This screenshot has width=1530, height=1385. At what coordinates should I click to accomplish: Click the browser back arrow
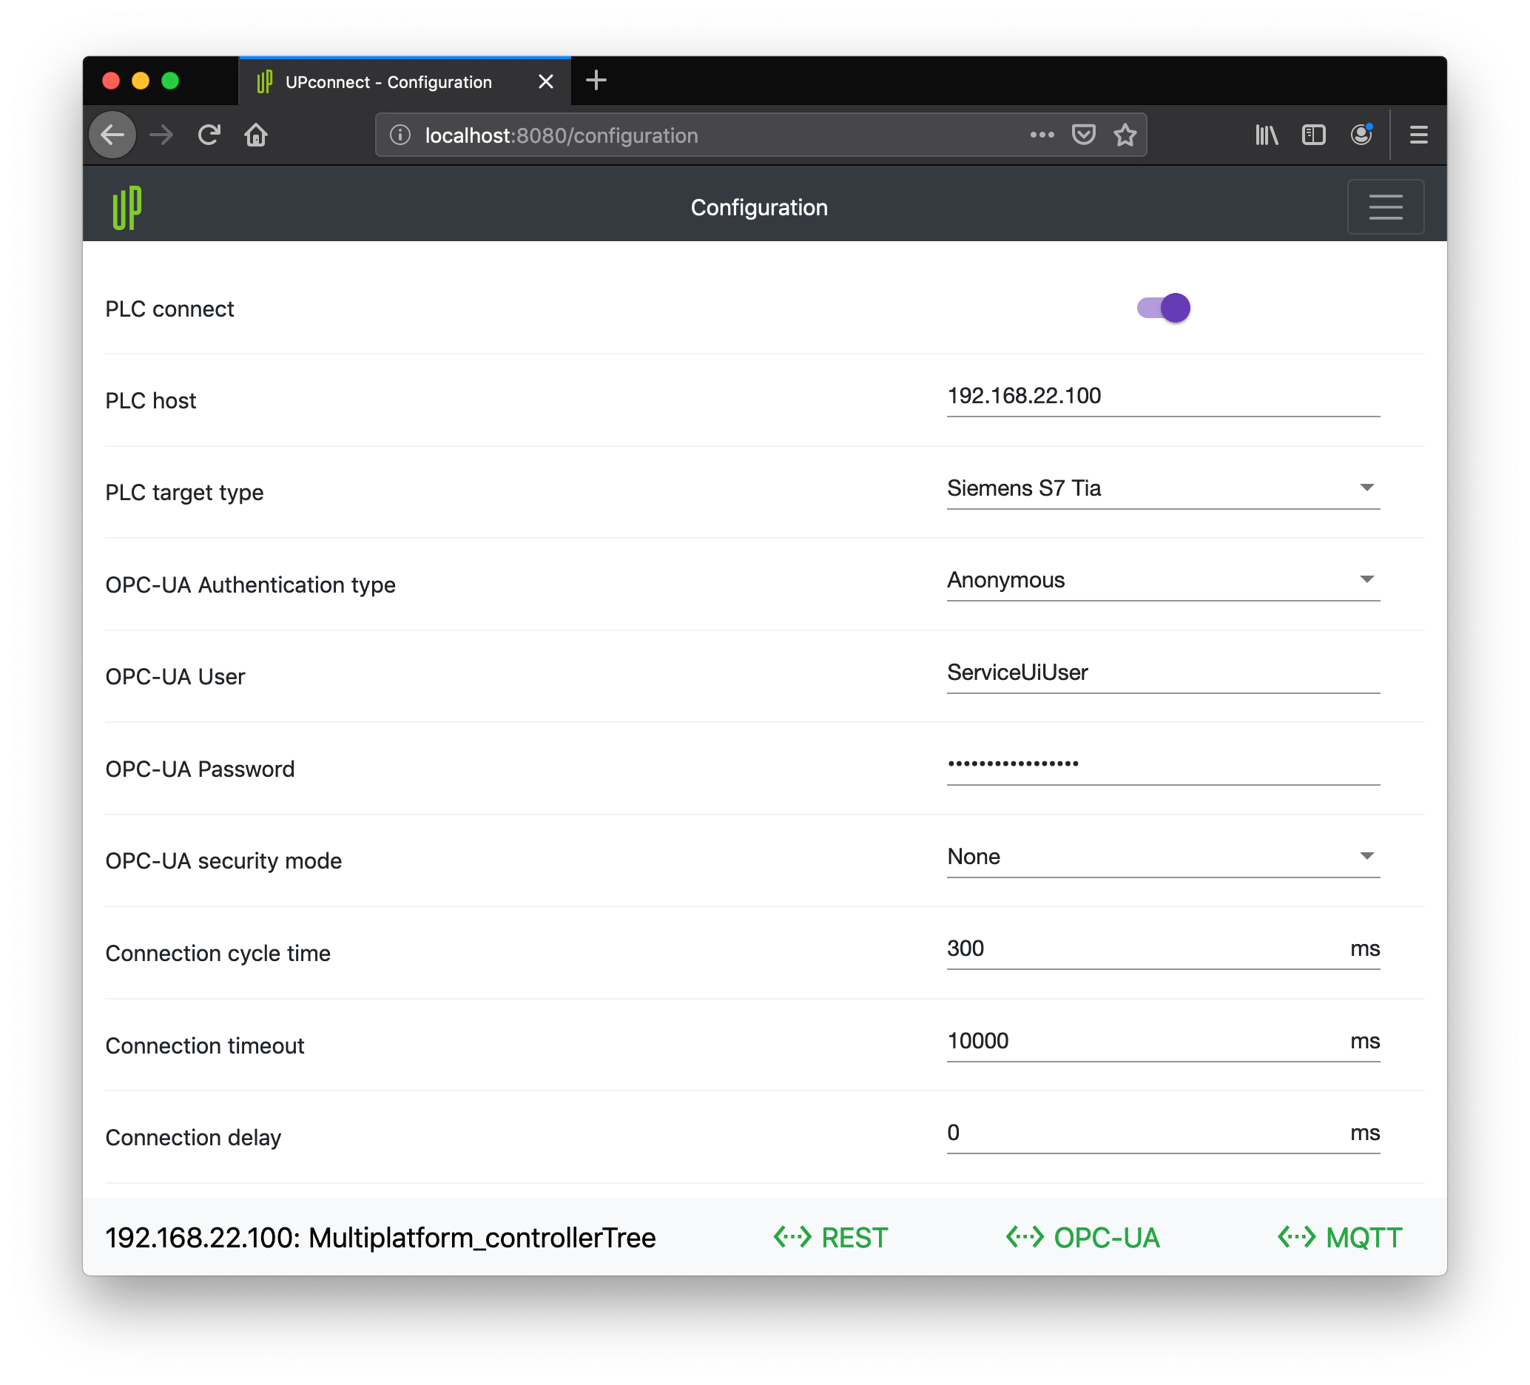pyautogui.click(x=112, y=135)
